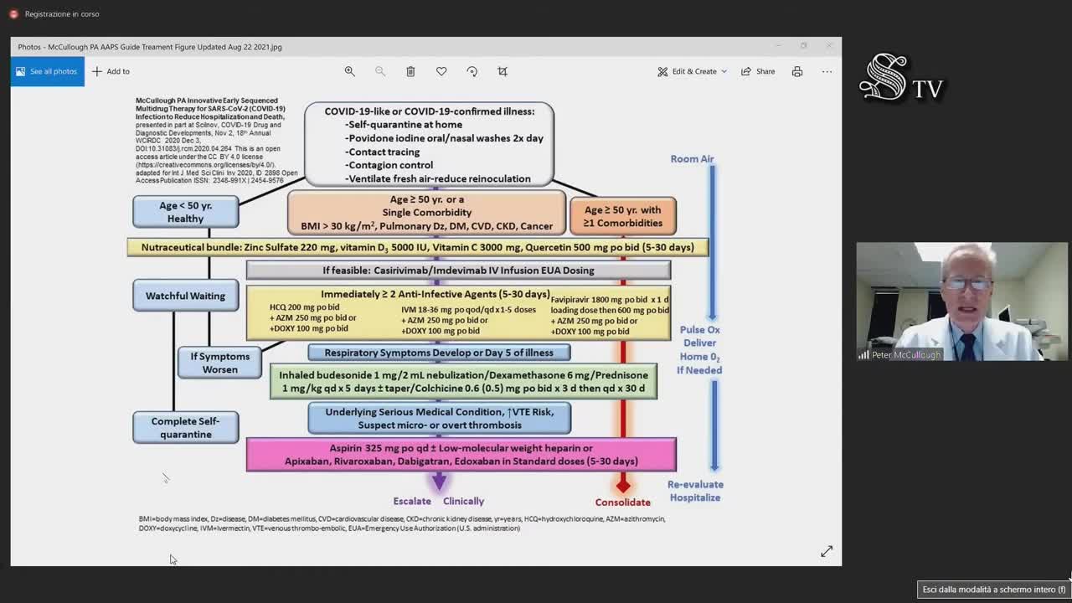The width and height of the screenshot is (1072, 603).
Task: Open the Add to menu
Action: 111,71
